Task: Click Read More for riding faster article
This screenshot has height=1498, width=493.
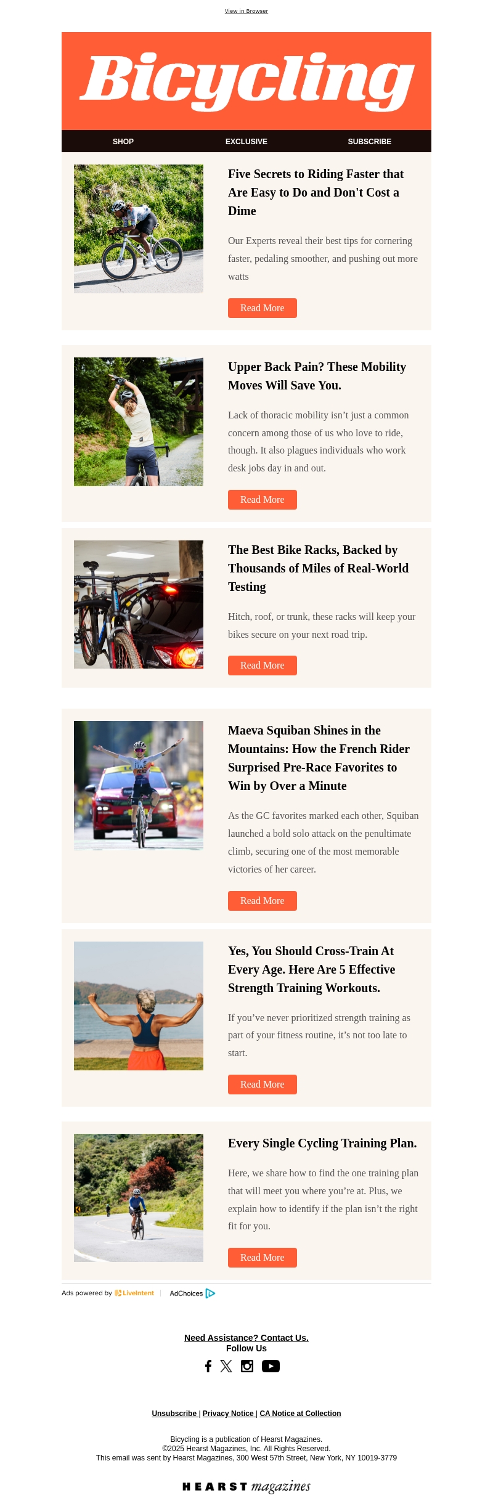Action: coord(263,308)
